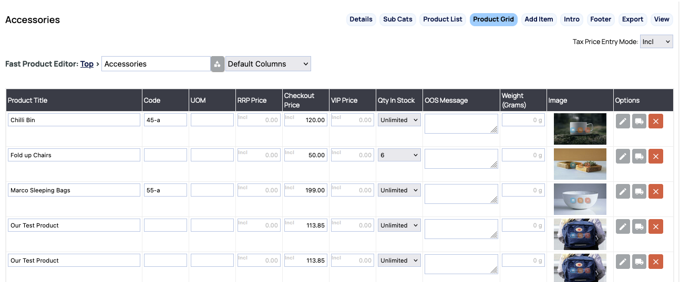Click the pencil edit icon for Chilli Bin
The width and height of the screenshot is (680, 282).
click(x=623, y=121)
